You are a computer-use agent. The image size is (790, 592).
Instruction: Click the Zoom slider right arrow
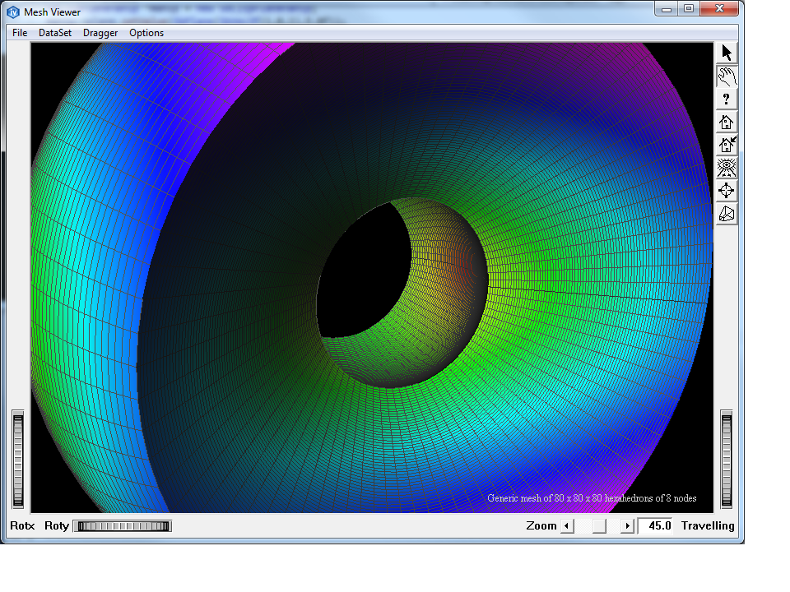click(627, 526)
